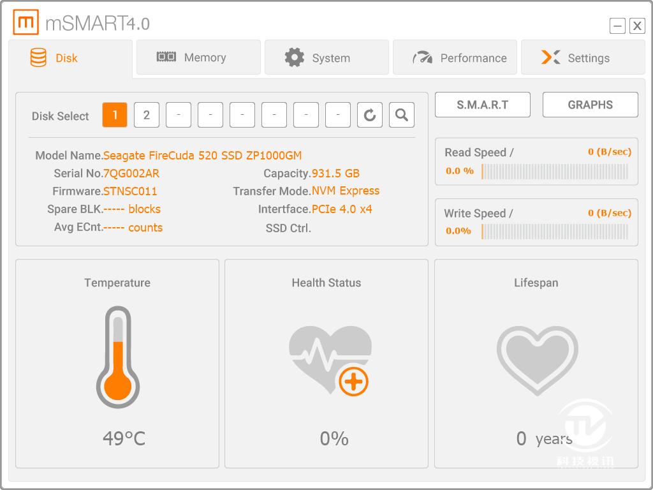
Task: Click the thermometer temperature icon
Action: tap(118, 357)
